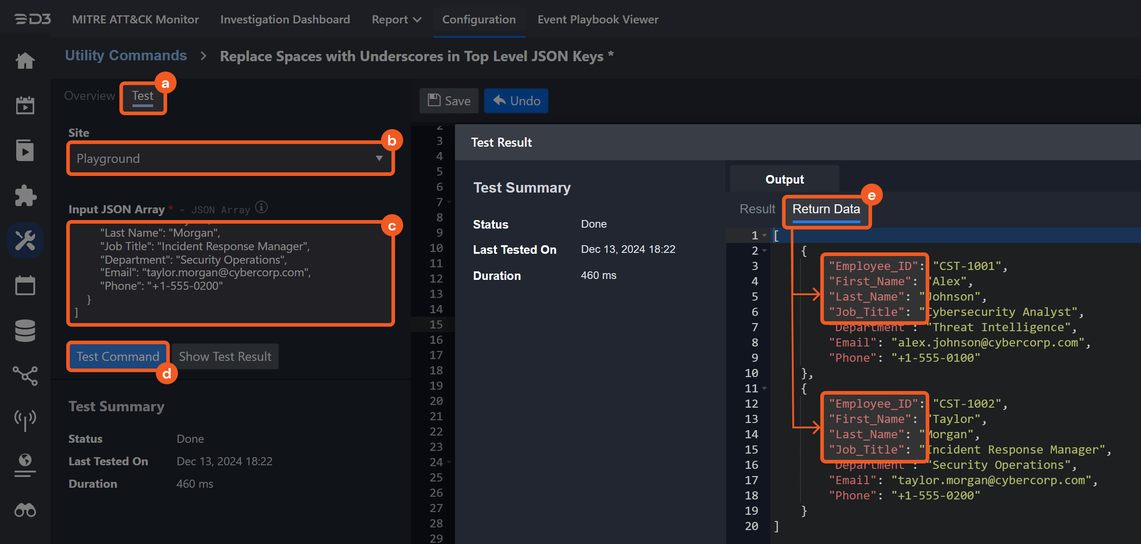
Task: Click the info icon beside JSON Array
Action: (x=261, y=207)
